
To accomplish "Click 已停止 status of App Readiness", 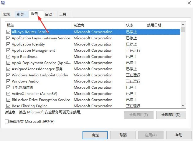I will click(x=131, y=57).
